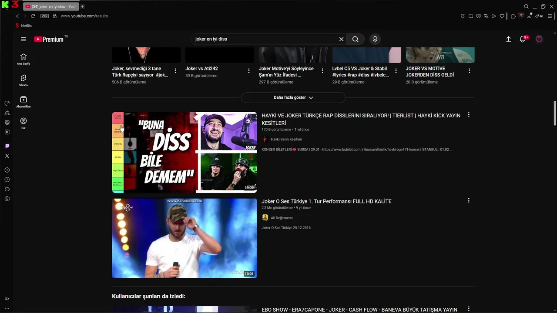Open the pinboard pin icon
Screen dimensions: 557x313
[463, 16]
